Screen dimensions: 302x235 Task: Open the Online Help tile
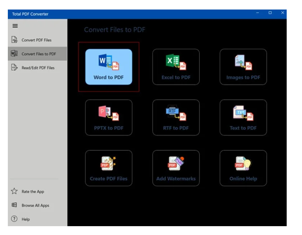[x=243, y=168]
